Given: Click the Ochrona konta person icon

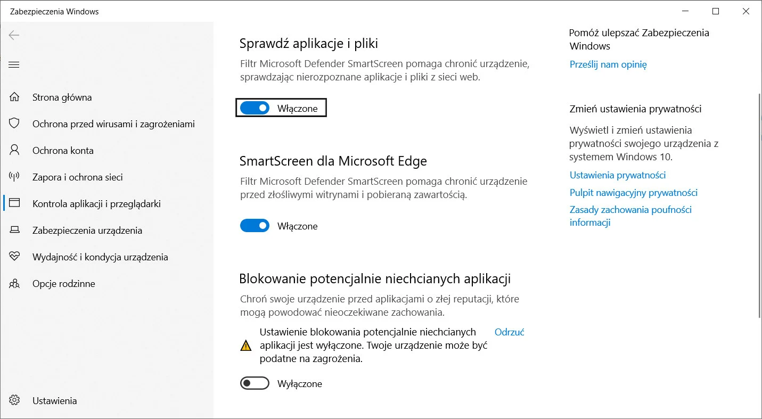Looking at the screenshot, I should 14,150.
